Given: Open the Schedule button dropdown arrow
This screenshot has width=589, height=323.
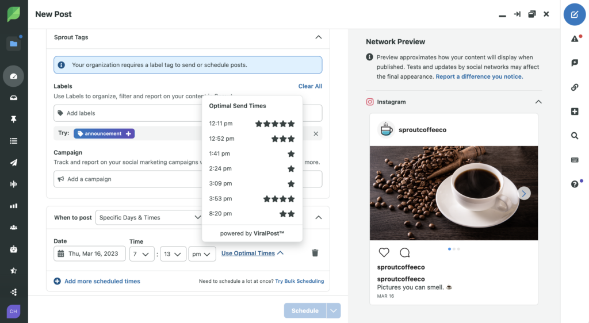Looking at the screenshot, I should pyautogui.click(x=334, y=310).
